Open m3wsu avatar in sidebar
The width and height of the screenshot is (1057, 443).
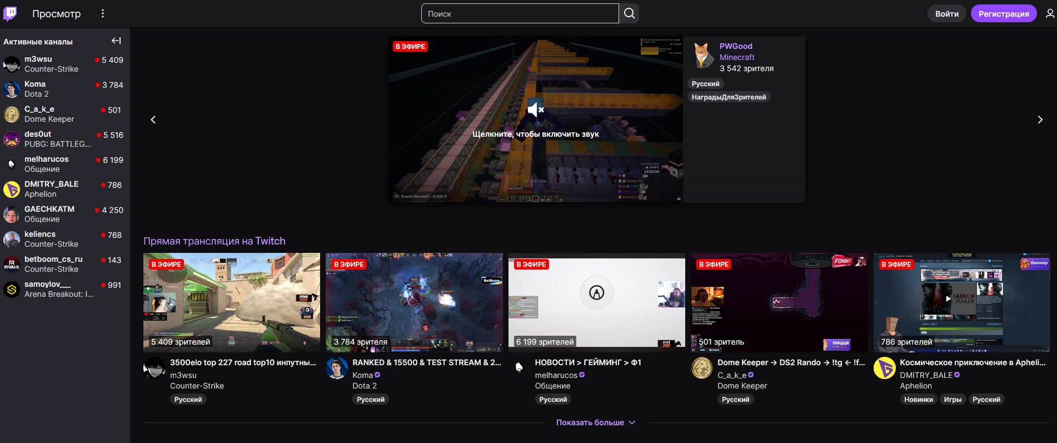(12, 64)
